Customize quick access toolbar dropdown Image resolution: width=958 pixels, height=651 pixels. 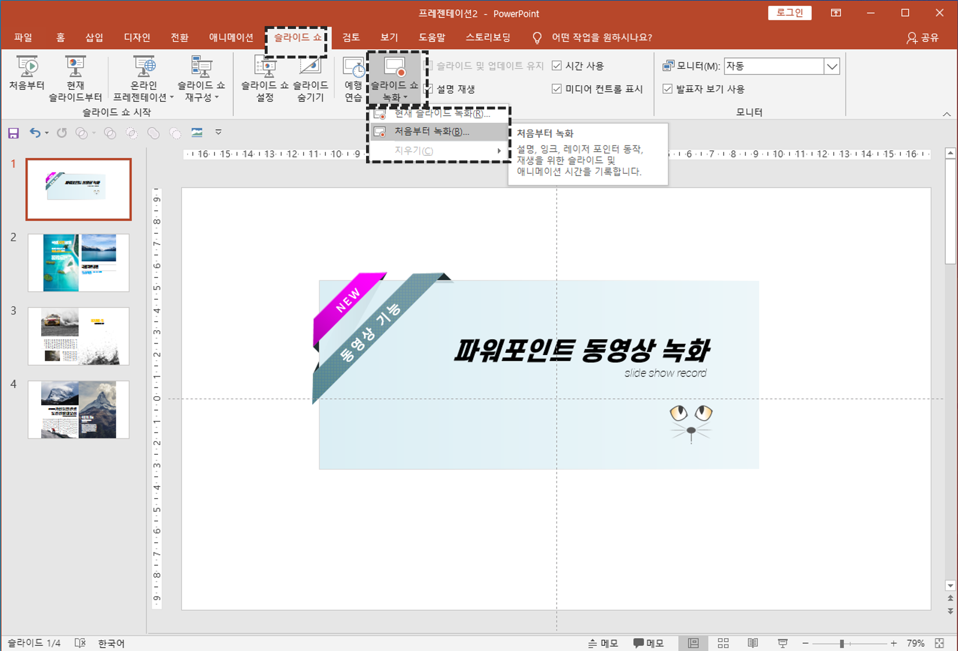[218, 133]
